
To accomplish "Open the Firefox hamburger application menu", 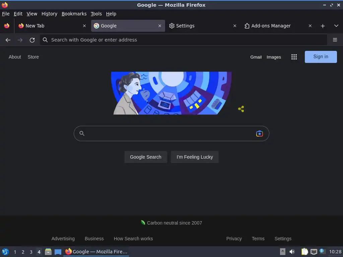I will (x=335, y=40).
